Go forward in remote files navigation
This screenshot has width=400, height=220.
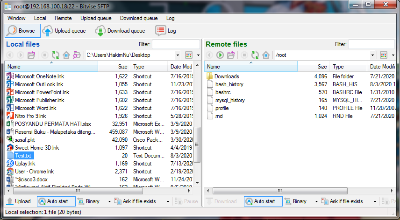click(220, 55)
